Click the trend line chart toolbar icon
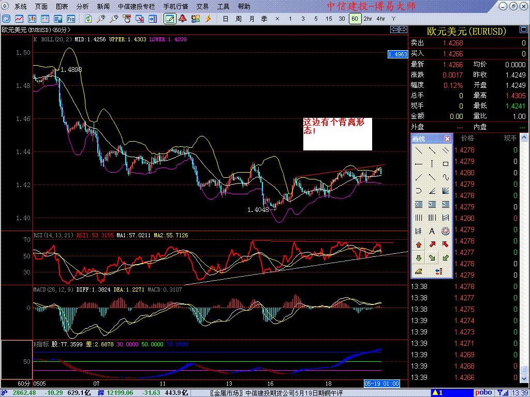This screenshot has width=530, height=397. 19,19
